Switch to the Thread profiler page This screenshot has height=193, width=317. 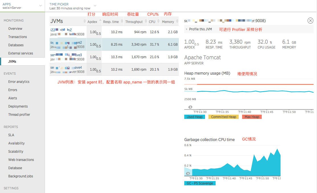pyautogui.click(x=19, y=114)
